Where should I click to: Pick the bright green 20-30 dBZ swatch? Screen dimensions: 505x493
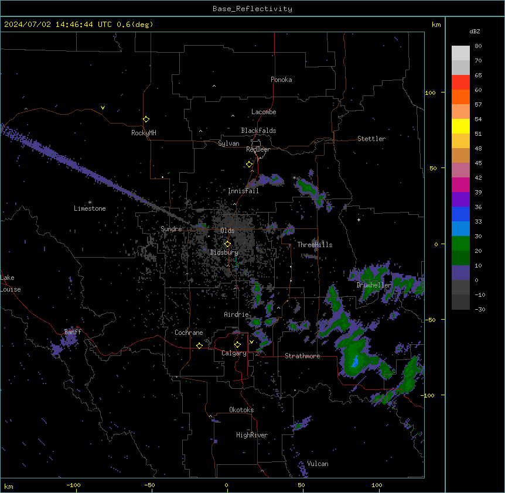pyautogui.click(x=460, y=244)
